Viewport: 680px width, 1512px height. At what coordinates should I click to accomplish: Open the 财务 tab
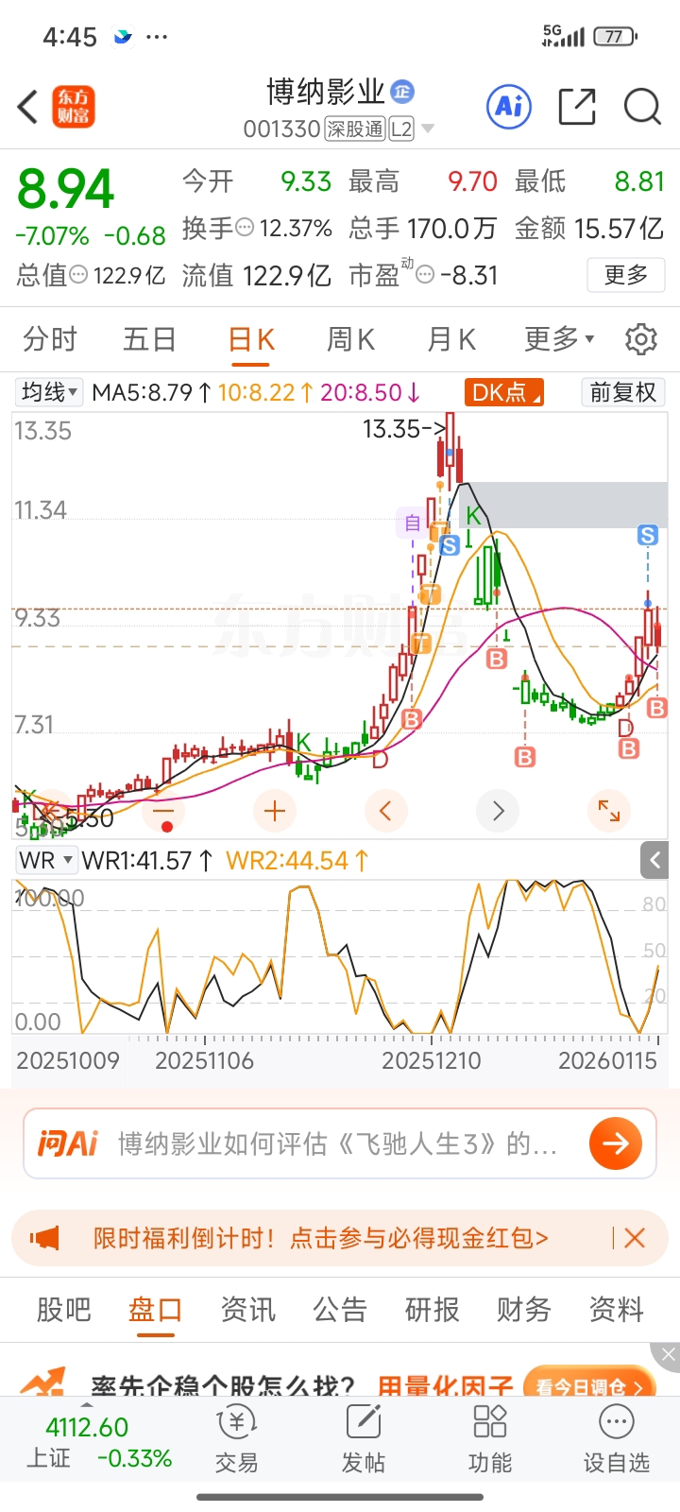pos(524,1309)
